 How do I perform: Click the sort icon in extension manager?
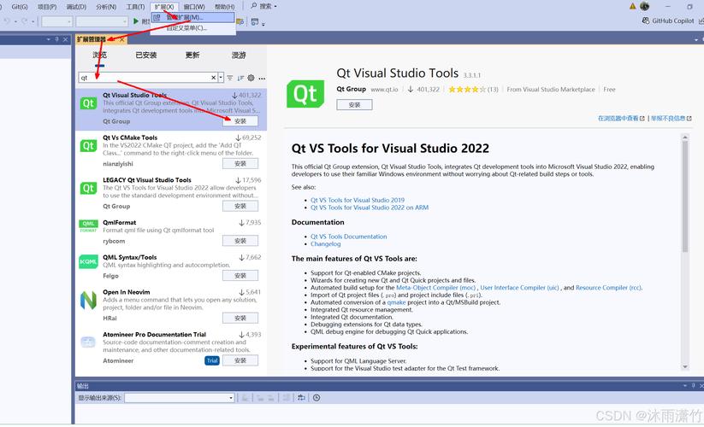pos(240,78)
